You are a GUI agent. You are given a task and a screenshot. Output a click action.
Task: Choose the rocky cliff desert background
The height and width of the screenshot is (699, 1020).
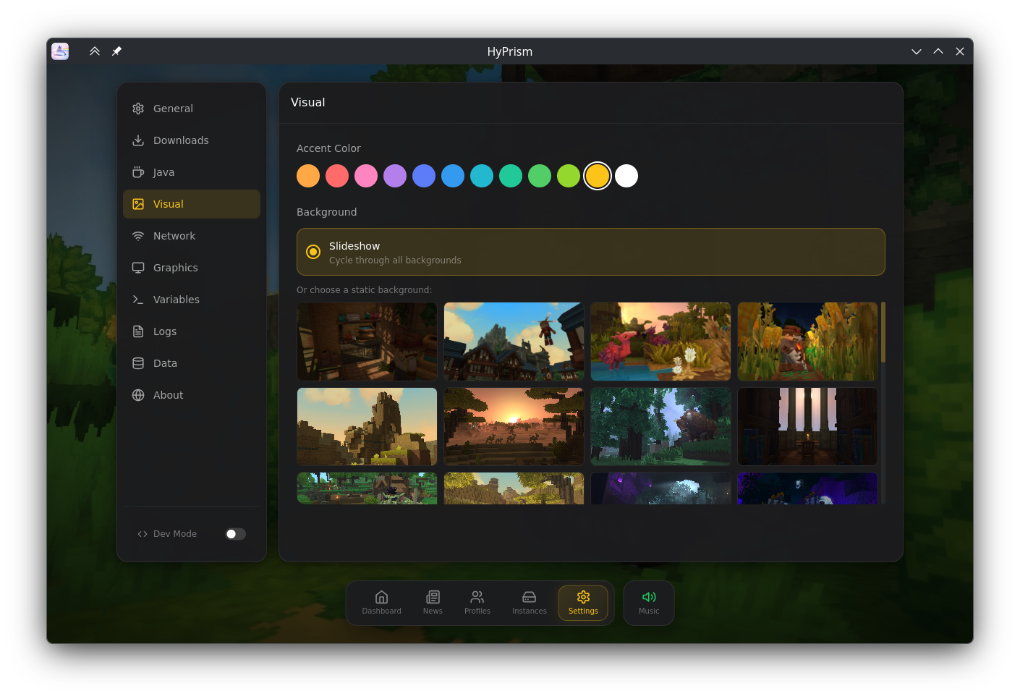click(367, 427)
